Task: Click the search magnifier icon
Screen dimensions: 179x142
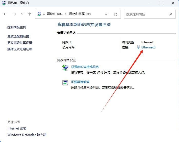Action: coord(170,14)
